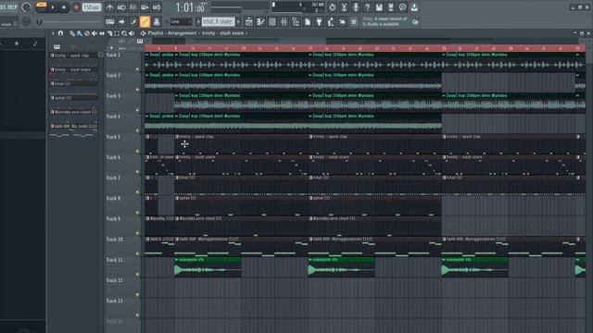Select the Playlist playback speaker tool
This screenshot has width=593, height=333.
(x=132, y=33)
